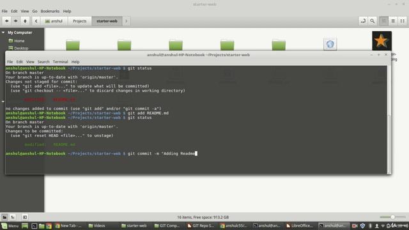Launch terminal from the panel launcher

34,226
